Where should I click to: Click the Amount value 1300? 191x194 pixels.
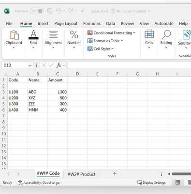pos(58,92)
